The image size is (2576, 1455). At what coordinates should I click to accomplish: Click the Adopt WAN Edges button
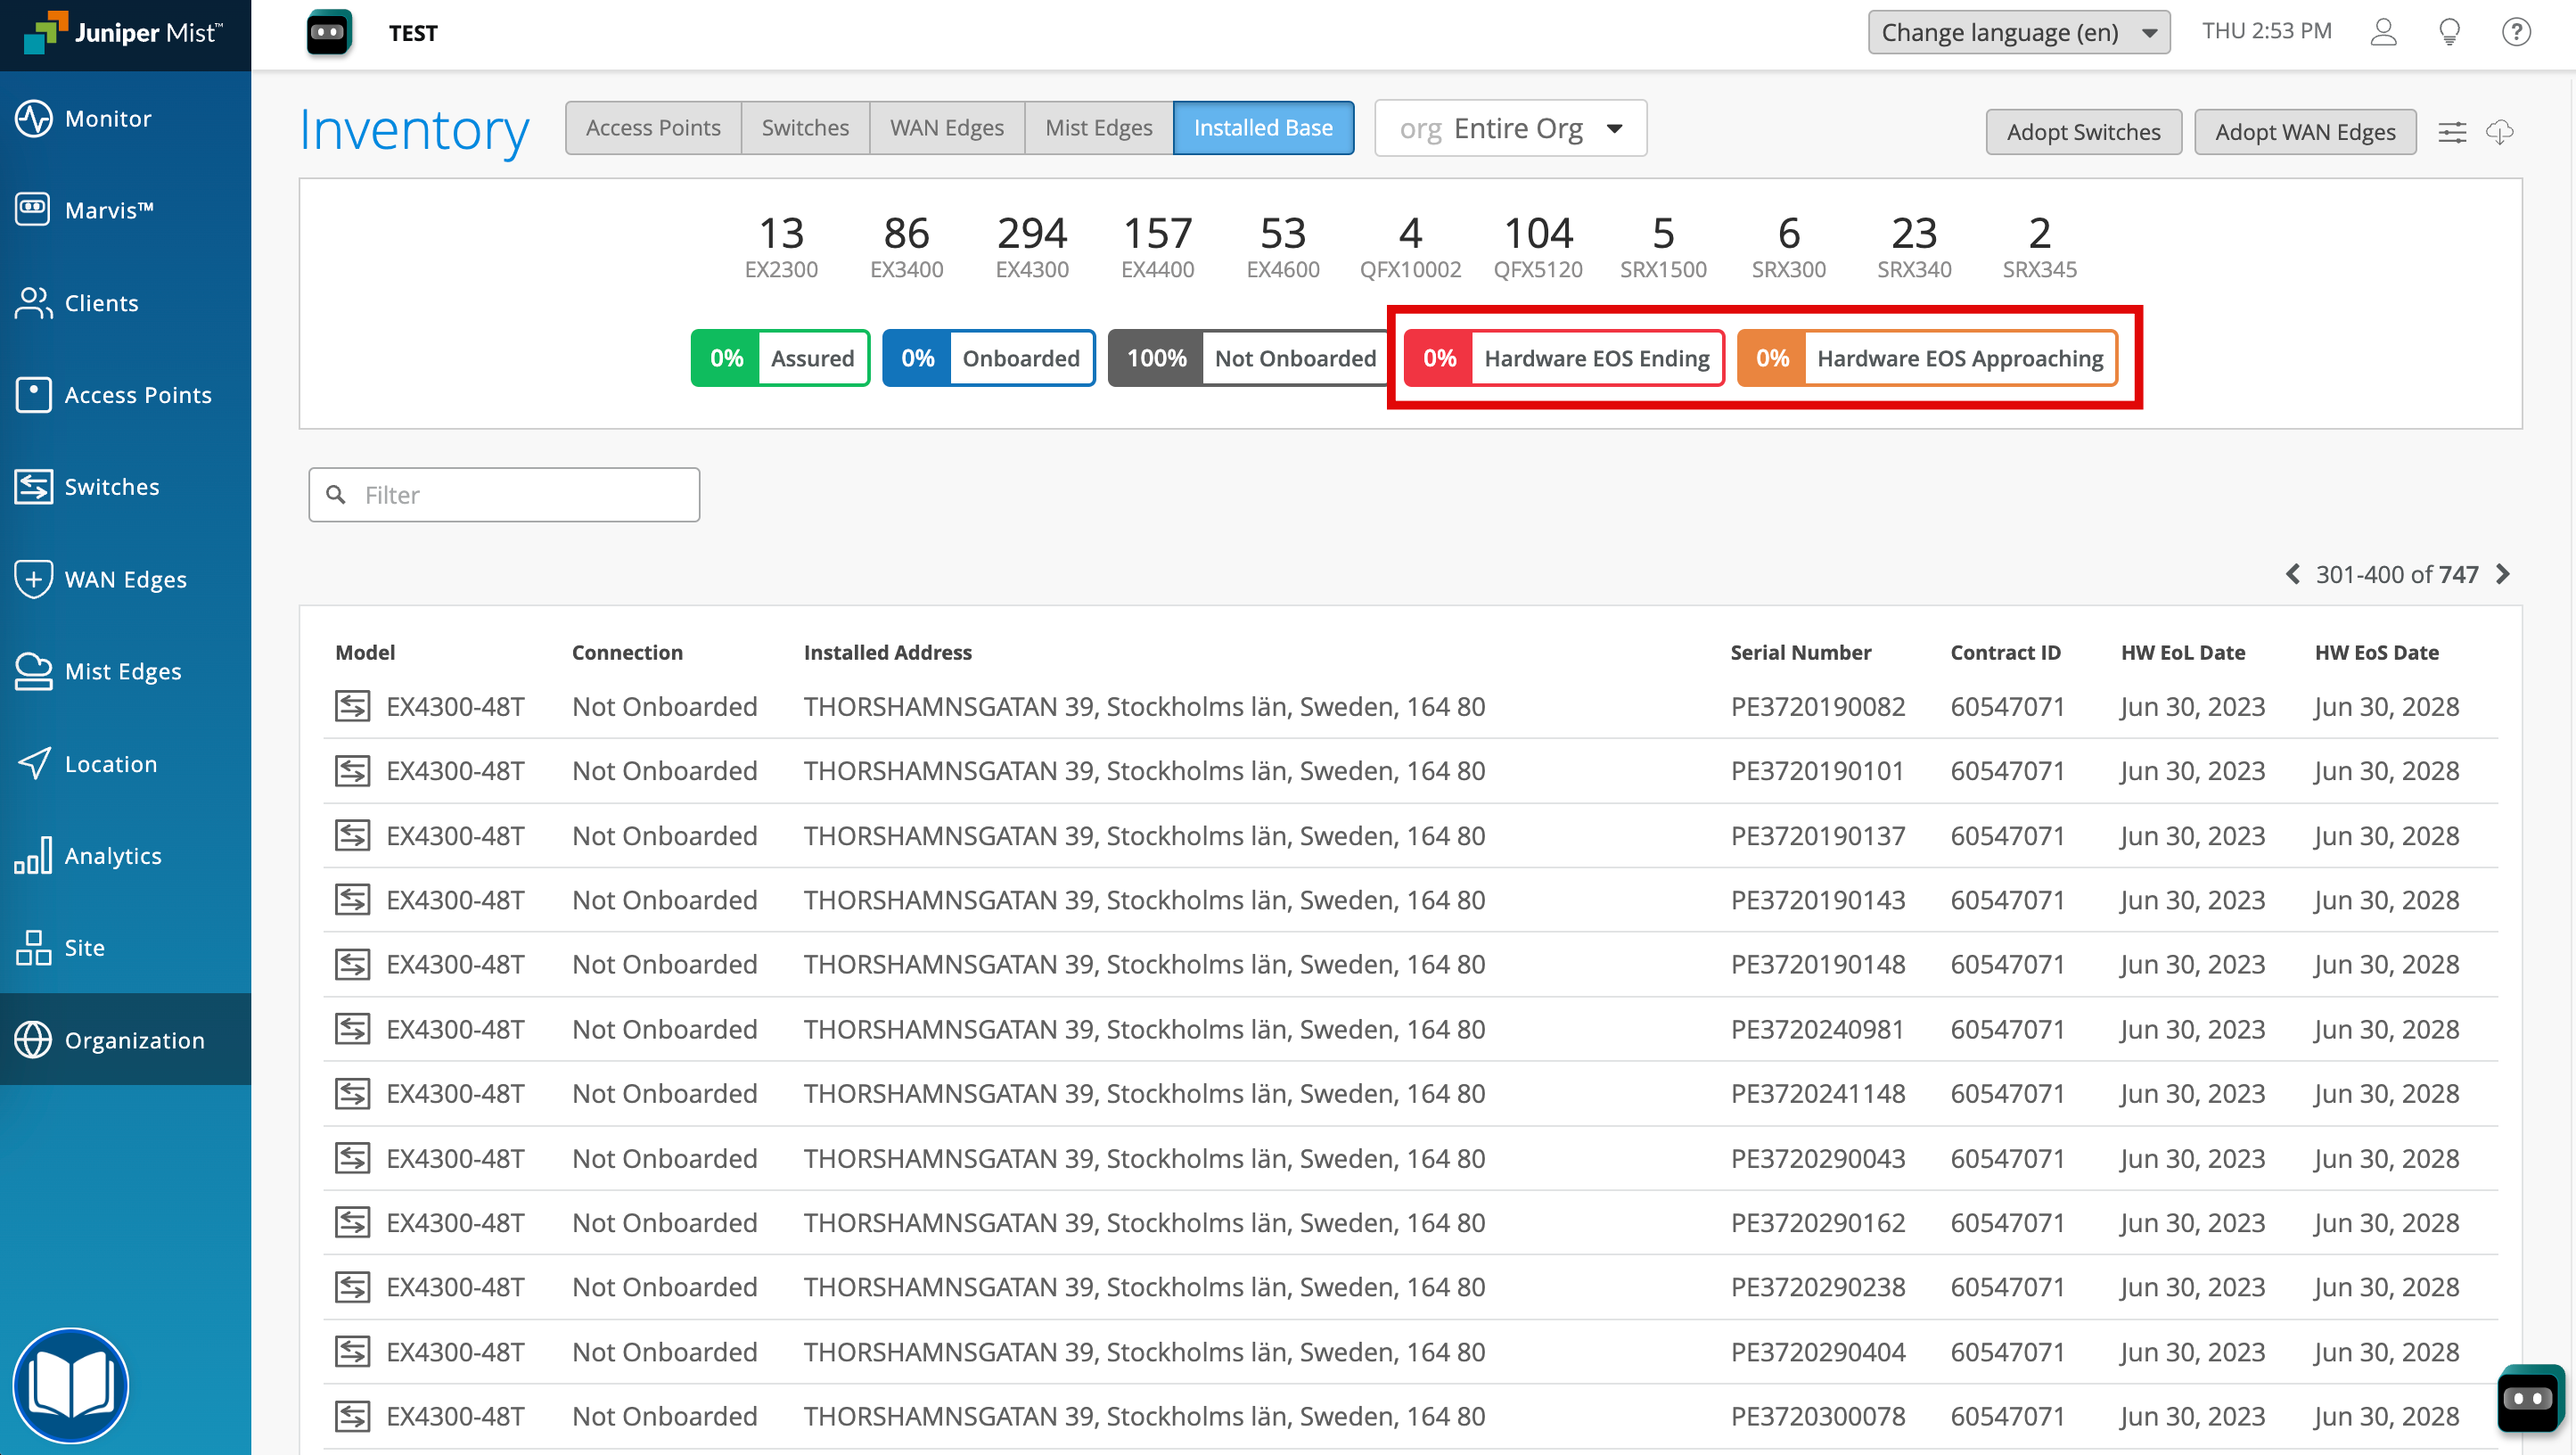2304,132
